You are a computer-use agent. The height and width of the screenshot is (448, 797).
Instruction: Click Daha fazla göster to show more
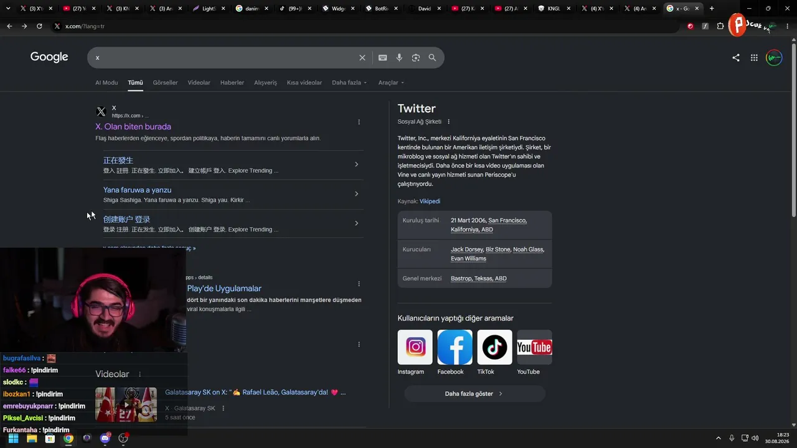[x=474, y=394]
